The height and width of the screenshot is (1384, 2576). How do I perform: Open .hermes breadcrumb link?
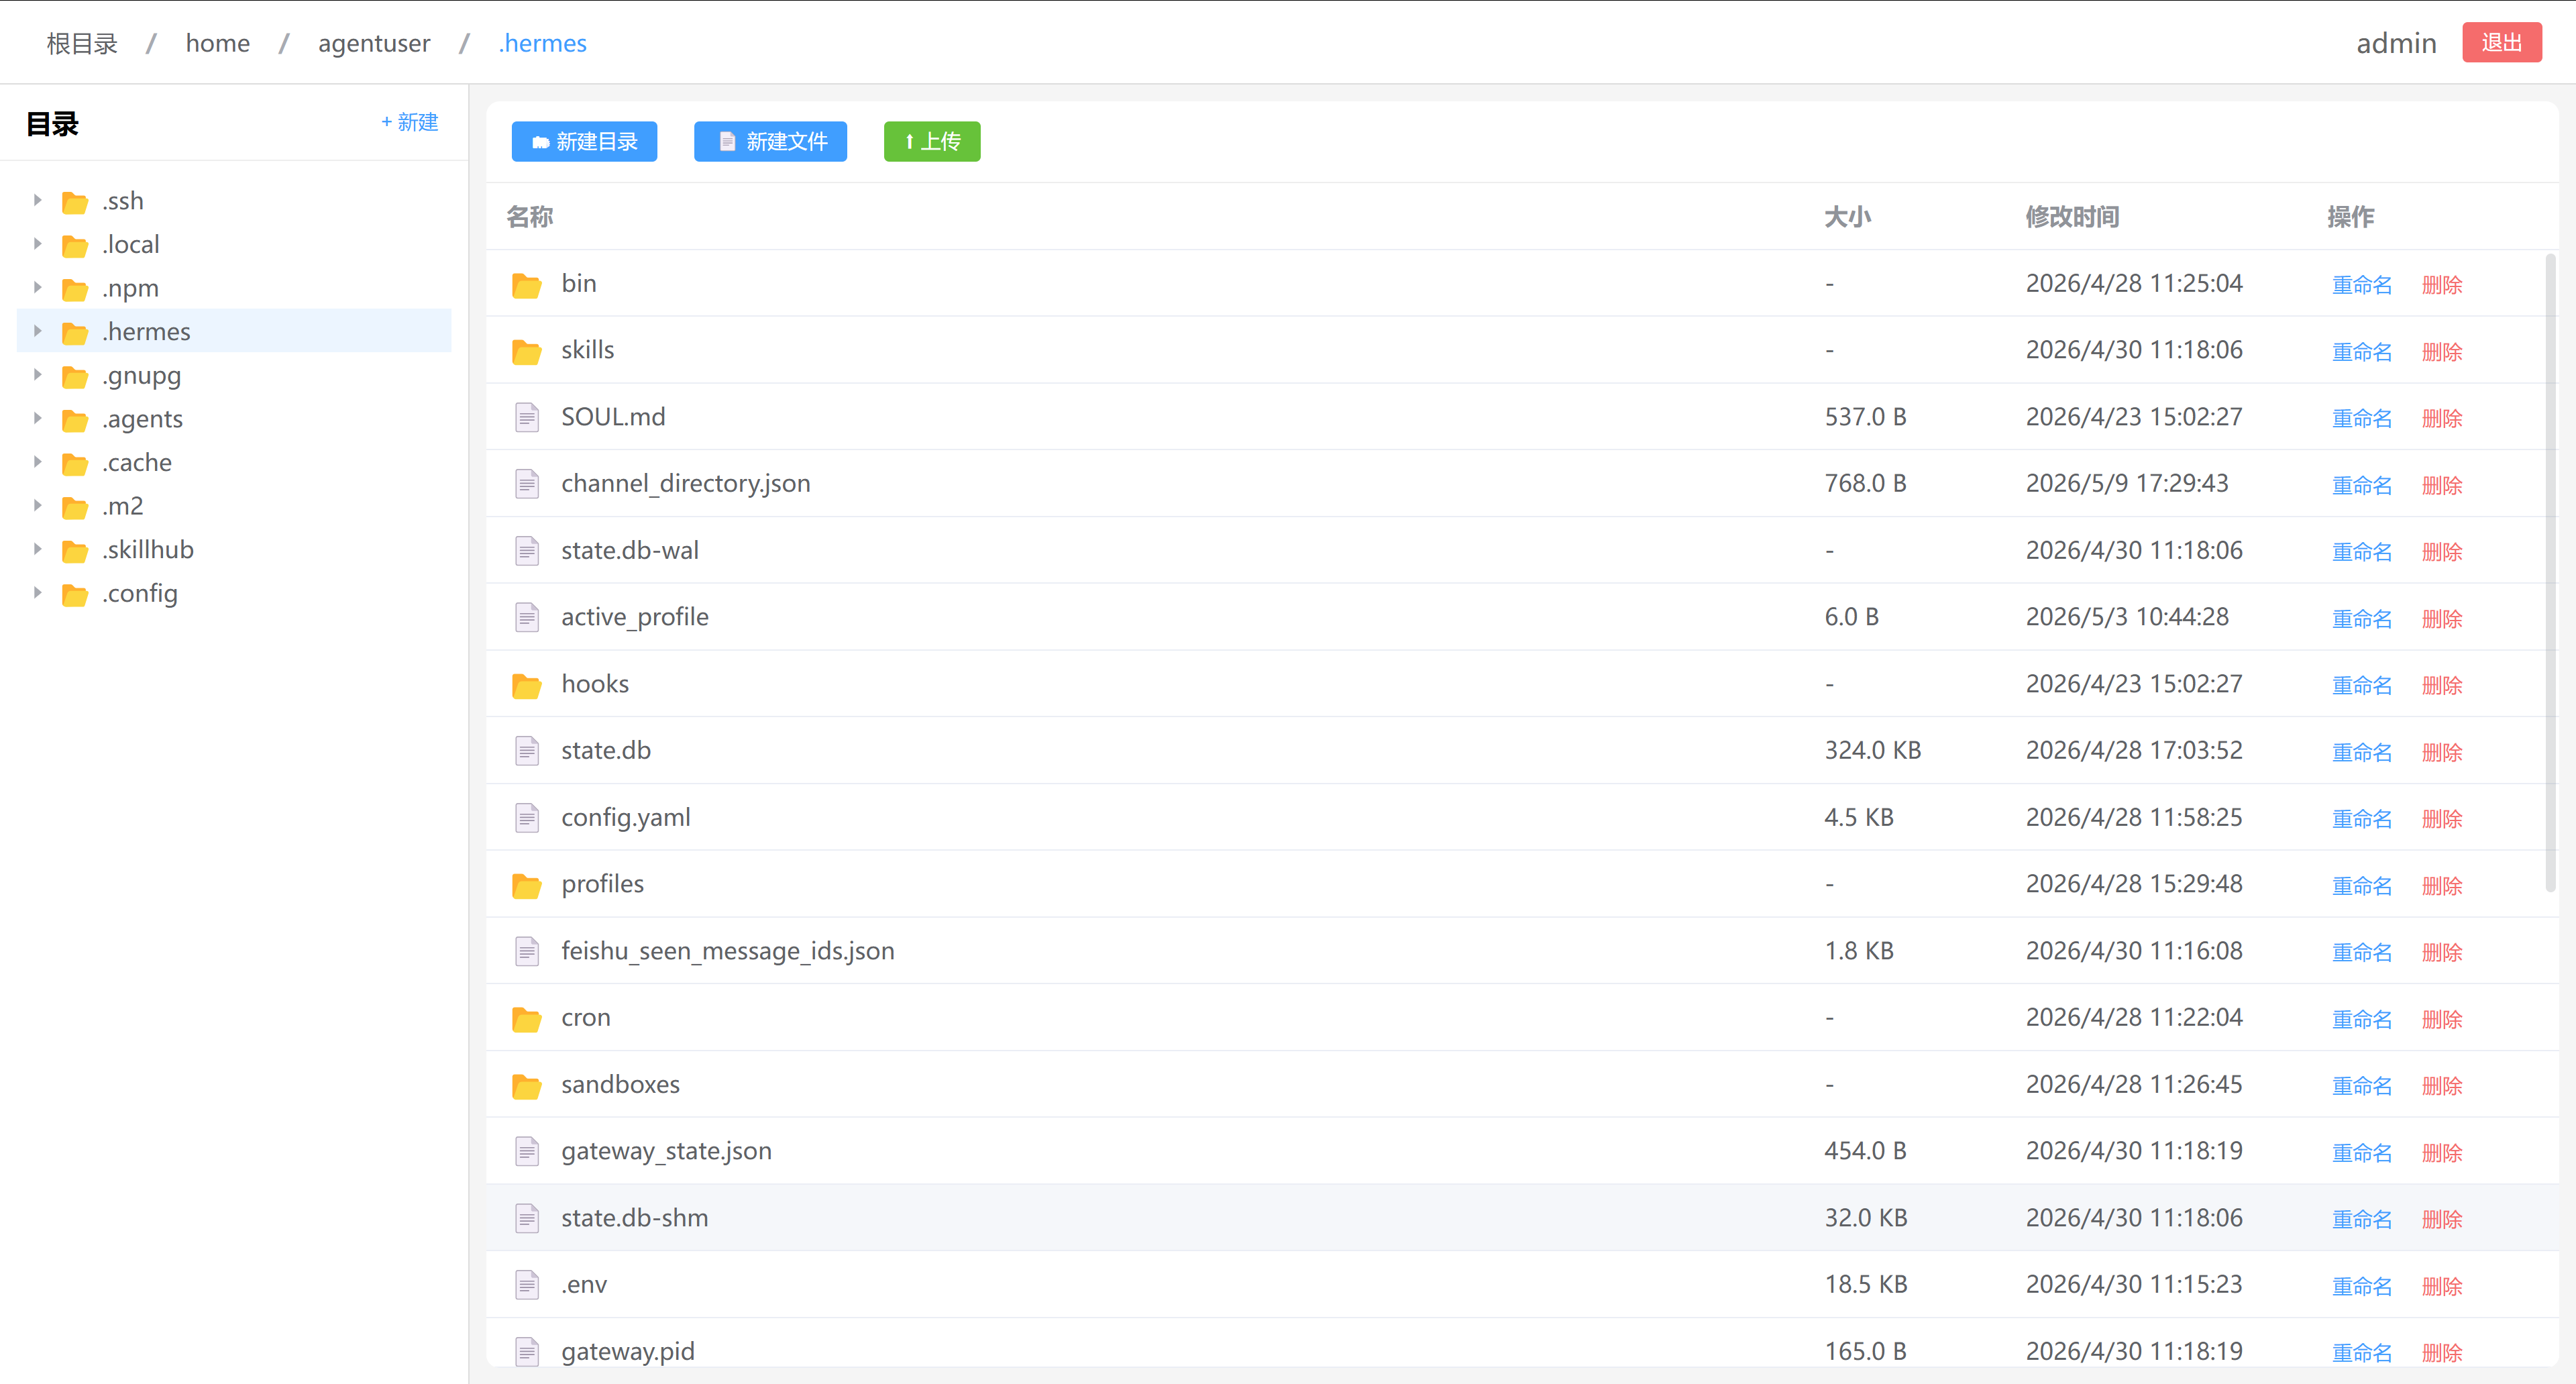tap(543, 43)
